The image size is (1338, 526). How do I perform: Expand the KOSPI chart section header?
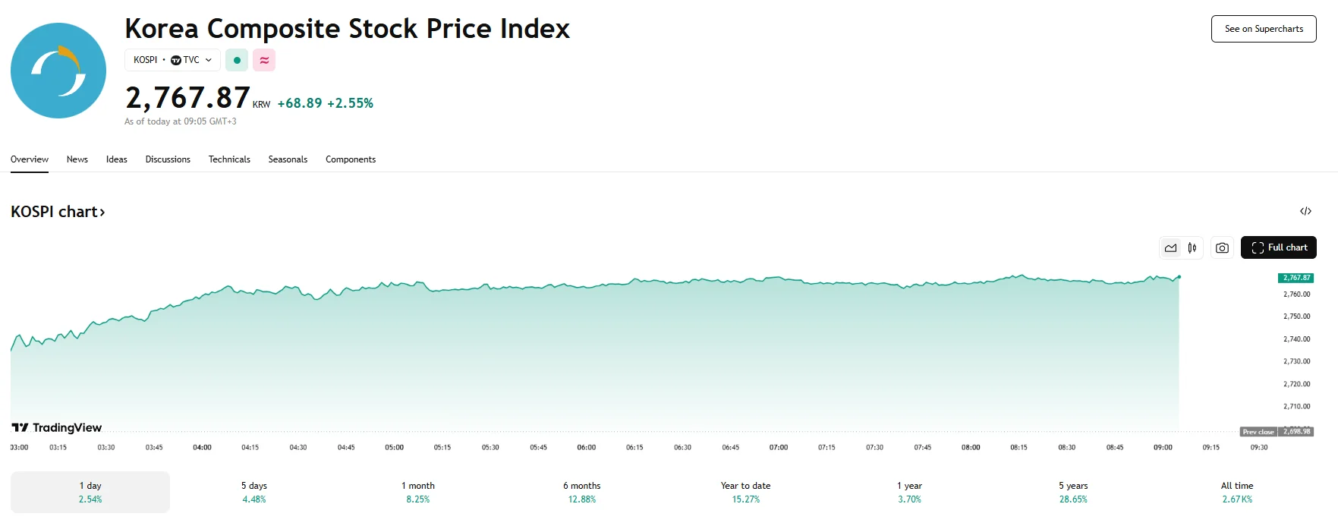pos(58,211)
